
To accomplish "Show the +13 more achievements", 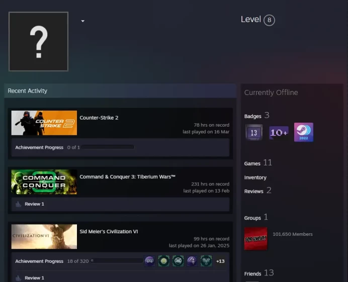I will 220,261.
